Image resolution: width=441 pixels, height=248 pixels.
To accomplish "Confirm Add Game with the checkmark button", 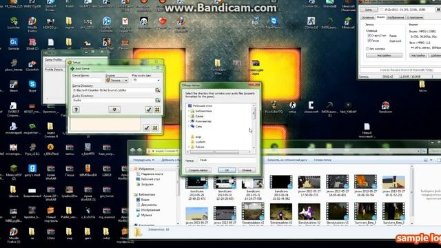I will (x=149, y=110).
